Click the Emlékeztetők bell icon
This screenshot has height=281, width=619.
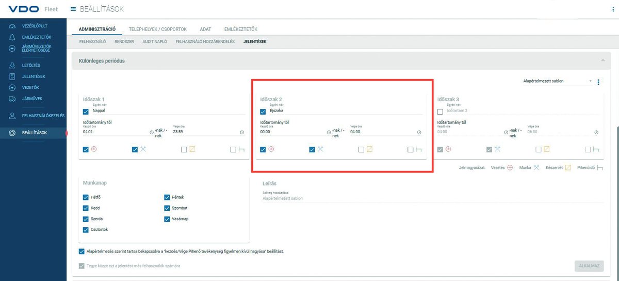click(x=12, y=37)
